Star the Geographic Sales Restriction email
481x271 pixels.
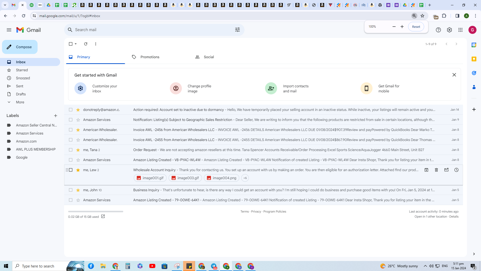point(78,120)
